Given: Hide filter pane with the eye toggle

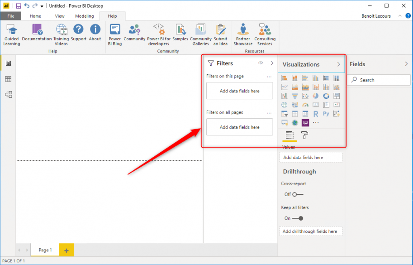Looking at the screenshot, I should coord(261,63).
